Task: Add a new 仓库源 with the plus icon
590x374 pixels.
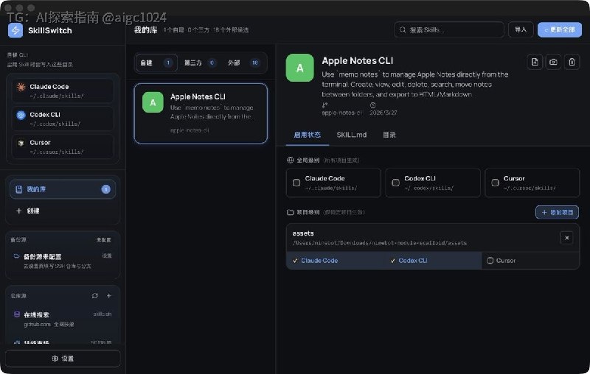Action: point(108,296)
